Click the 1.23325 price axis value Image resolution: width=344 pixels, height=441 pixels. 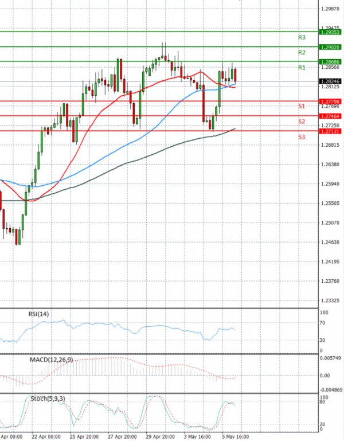point(330,300)
